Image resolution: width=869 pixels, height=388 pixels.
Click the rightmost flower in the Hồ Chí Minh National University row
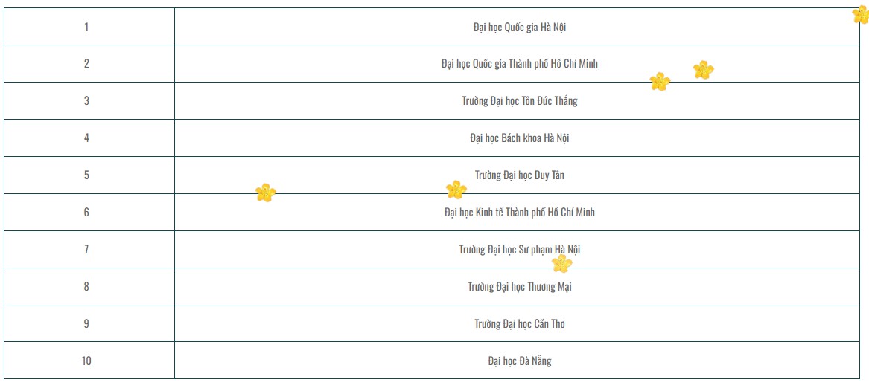703,70
